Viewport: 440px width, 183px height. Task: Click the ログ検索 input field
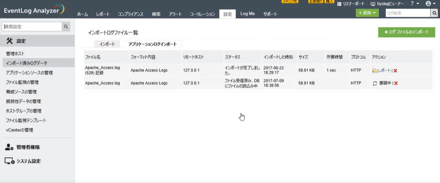408,13
